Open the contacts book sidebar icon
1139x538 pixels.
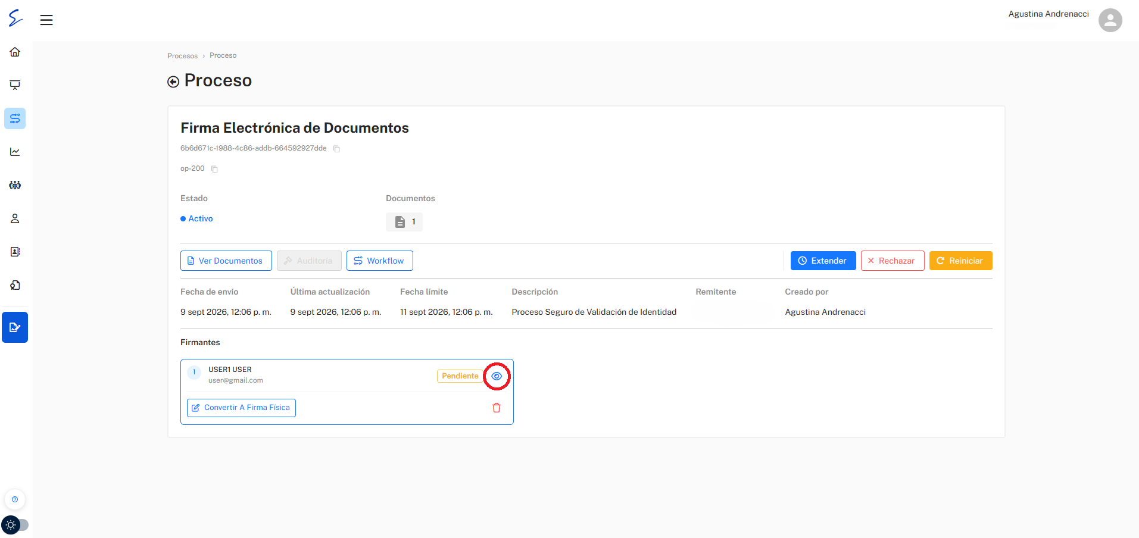point(15,252)
